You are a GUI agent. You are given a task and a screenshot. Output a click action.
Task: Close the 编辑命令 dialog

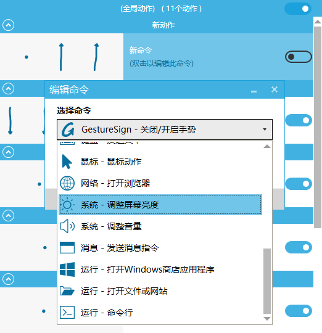point(275,89)
